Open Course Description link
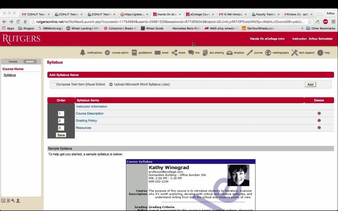Image resolution: width=338 pixels, height=211 pixels. (89, 113)
